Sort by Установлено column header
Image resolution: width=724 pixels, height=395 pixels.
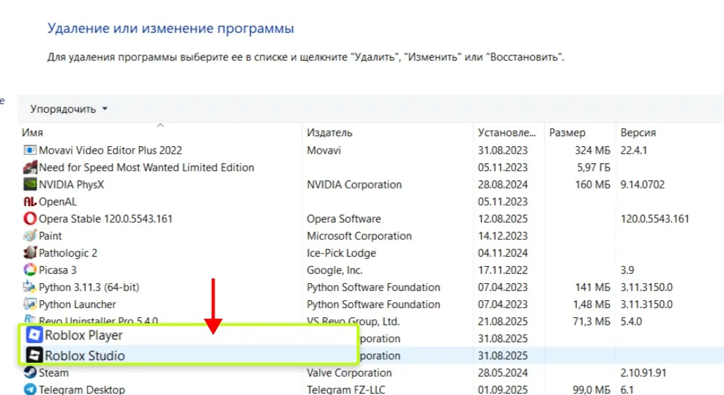[507, 132]
